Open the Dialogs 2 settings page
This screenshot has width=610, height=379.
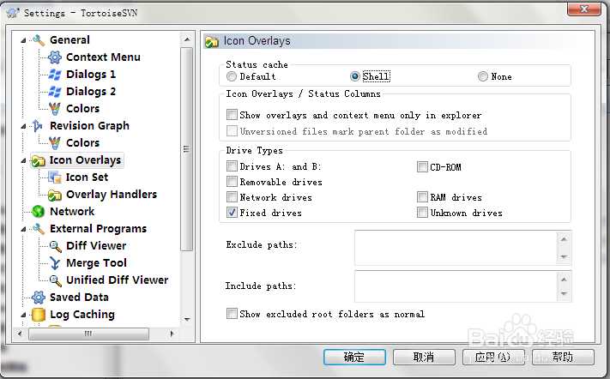pos(91,92)
